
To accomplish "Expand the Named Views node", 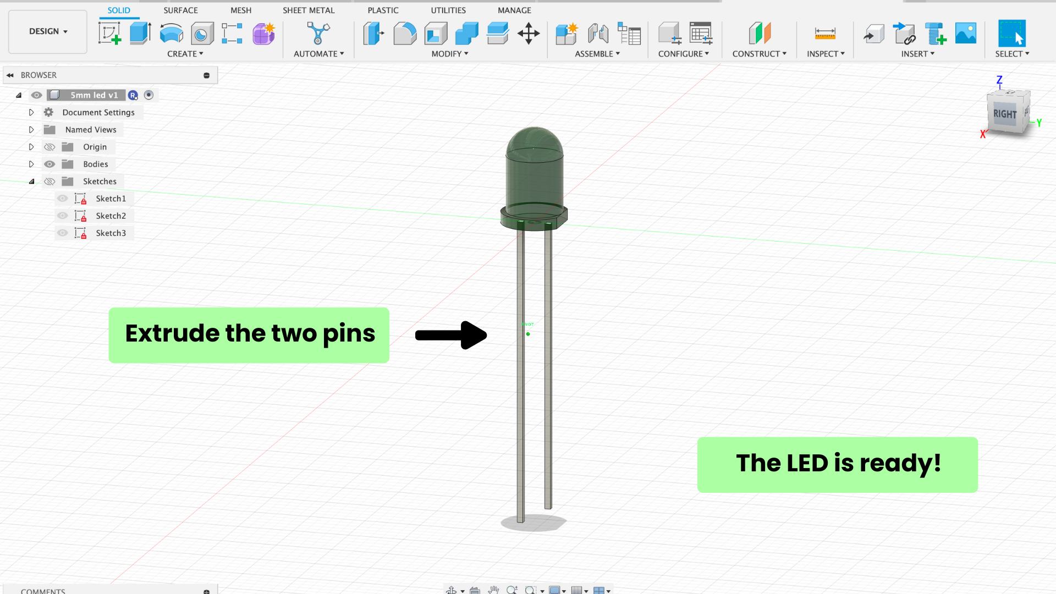I will [31, 130].
